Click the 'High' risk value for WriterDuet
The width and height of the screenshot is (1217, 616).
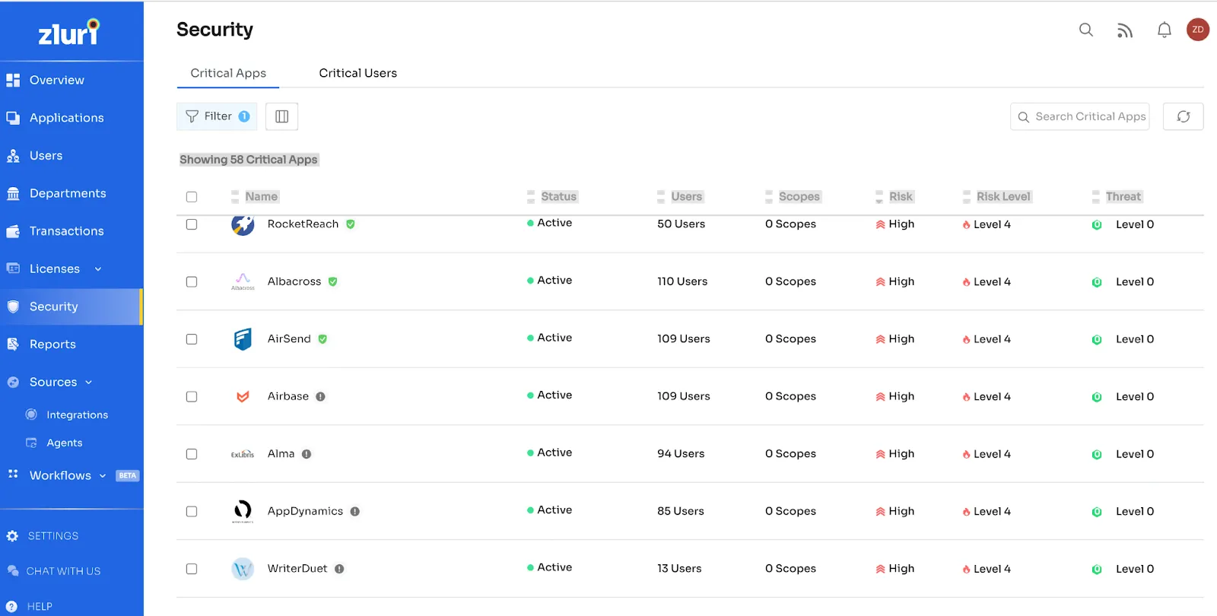point(901,569)
